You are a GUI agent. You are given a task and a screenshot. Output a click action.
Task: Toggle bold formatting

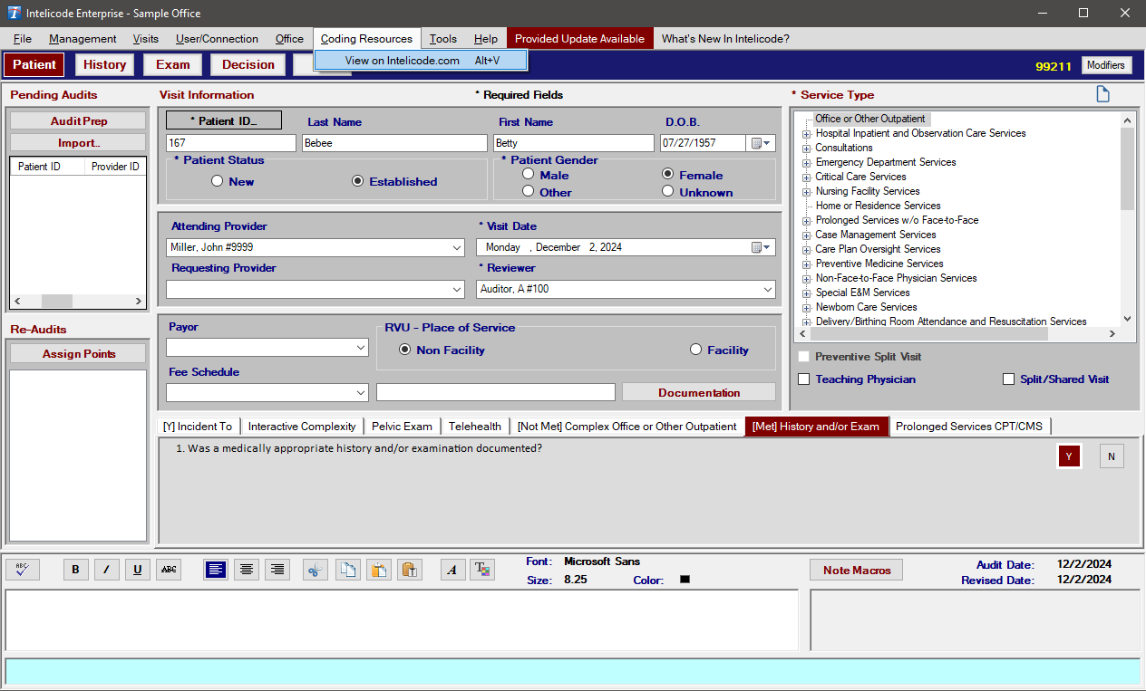75,570
